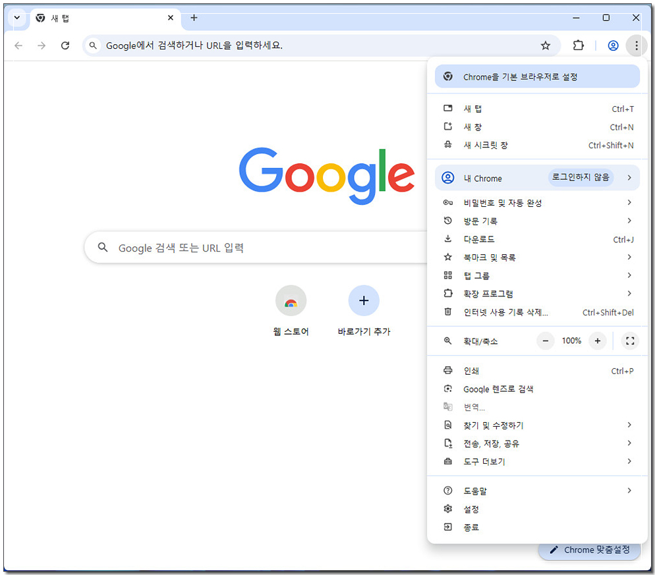The height and width of the screenshot is (575, 655).
Task: Expand 확장 프로그램 submenu arrow
Action: (x=629, y=294)
